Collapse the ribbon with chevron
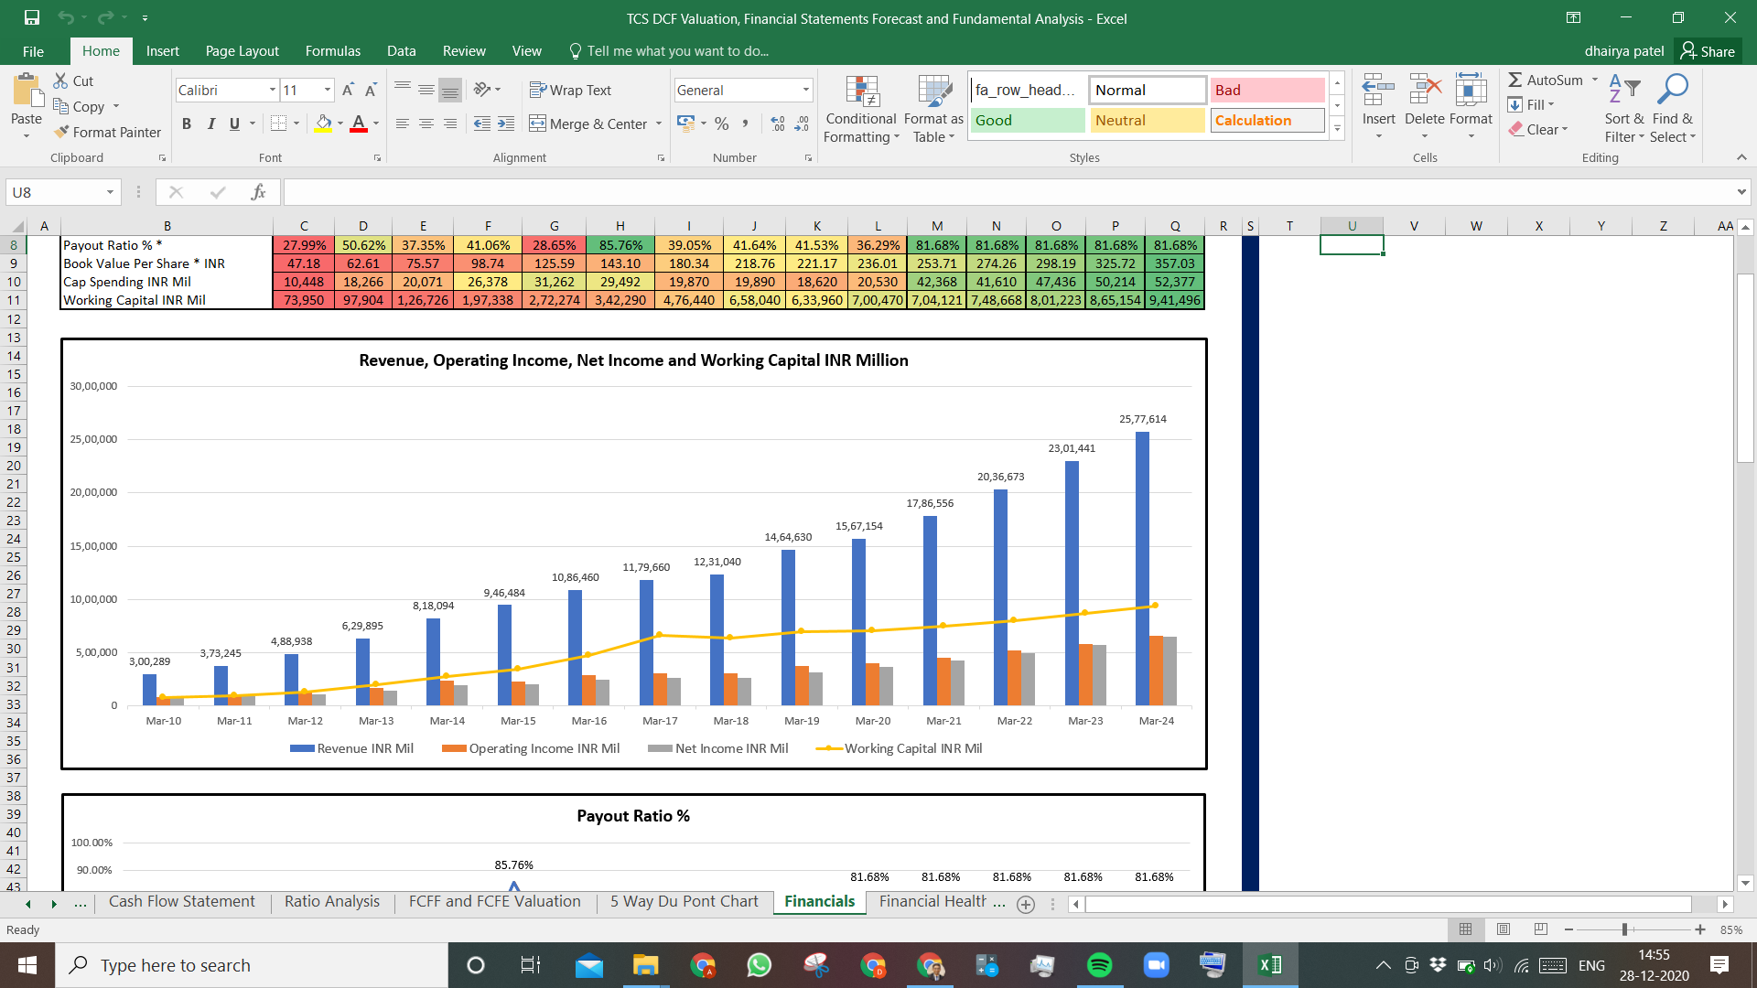 click(x=1741, y=157)
